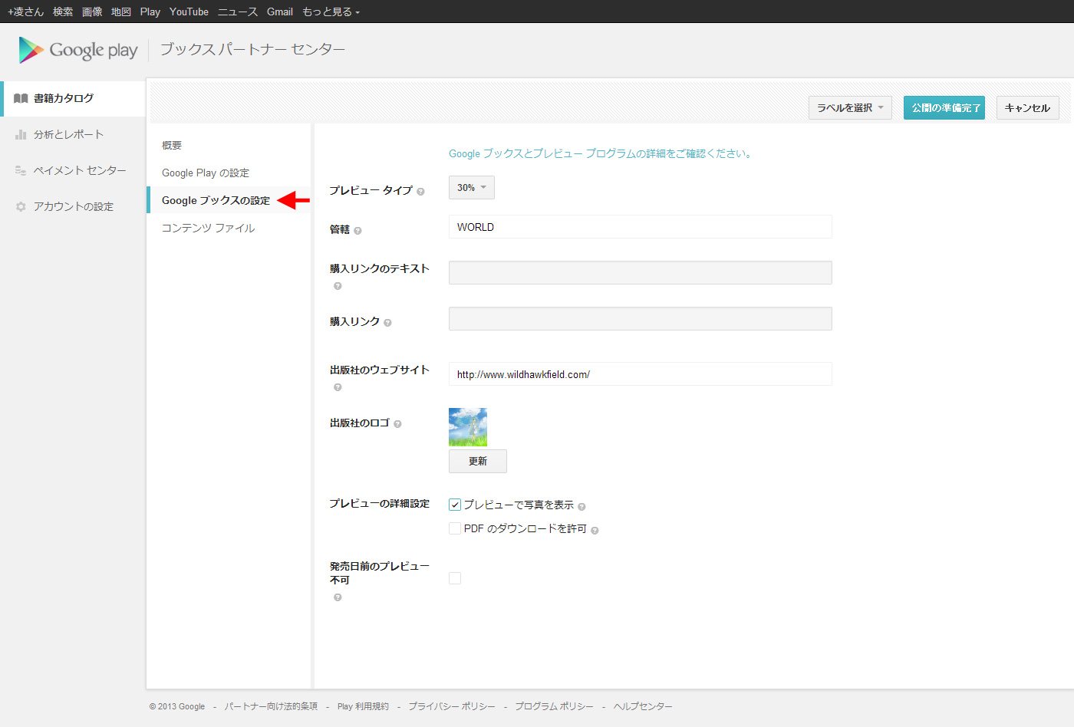Click +凌さん in top bar
This screenshot has height=727, width=1074.
point(25,12)
